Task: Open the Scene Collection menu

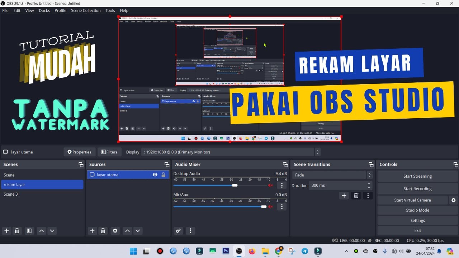Action: 86,10
